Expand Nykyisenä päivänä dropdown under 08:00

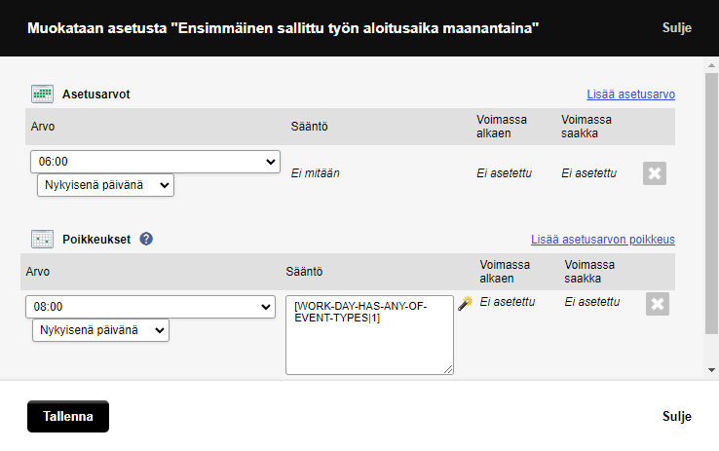(x=101, y=330)
